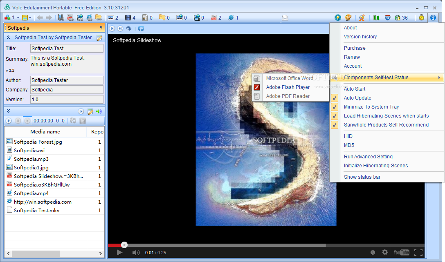Collapse the Softpedia Test details section

click(x=9, y=38)
